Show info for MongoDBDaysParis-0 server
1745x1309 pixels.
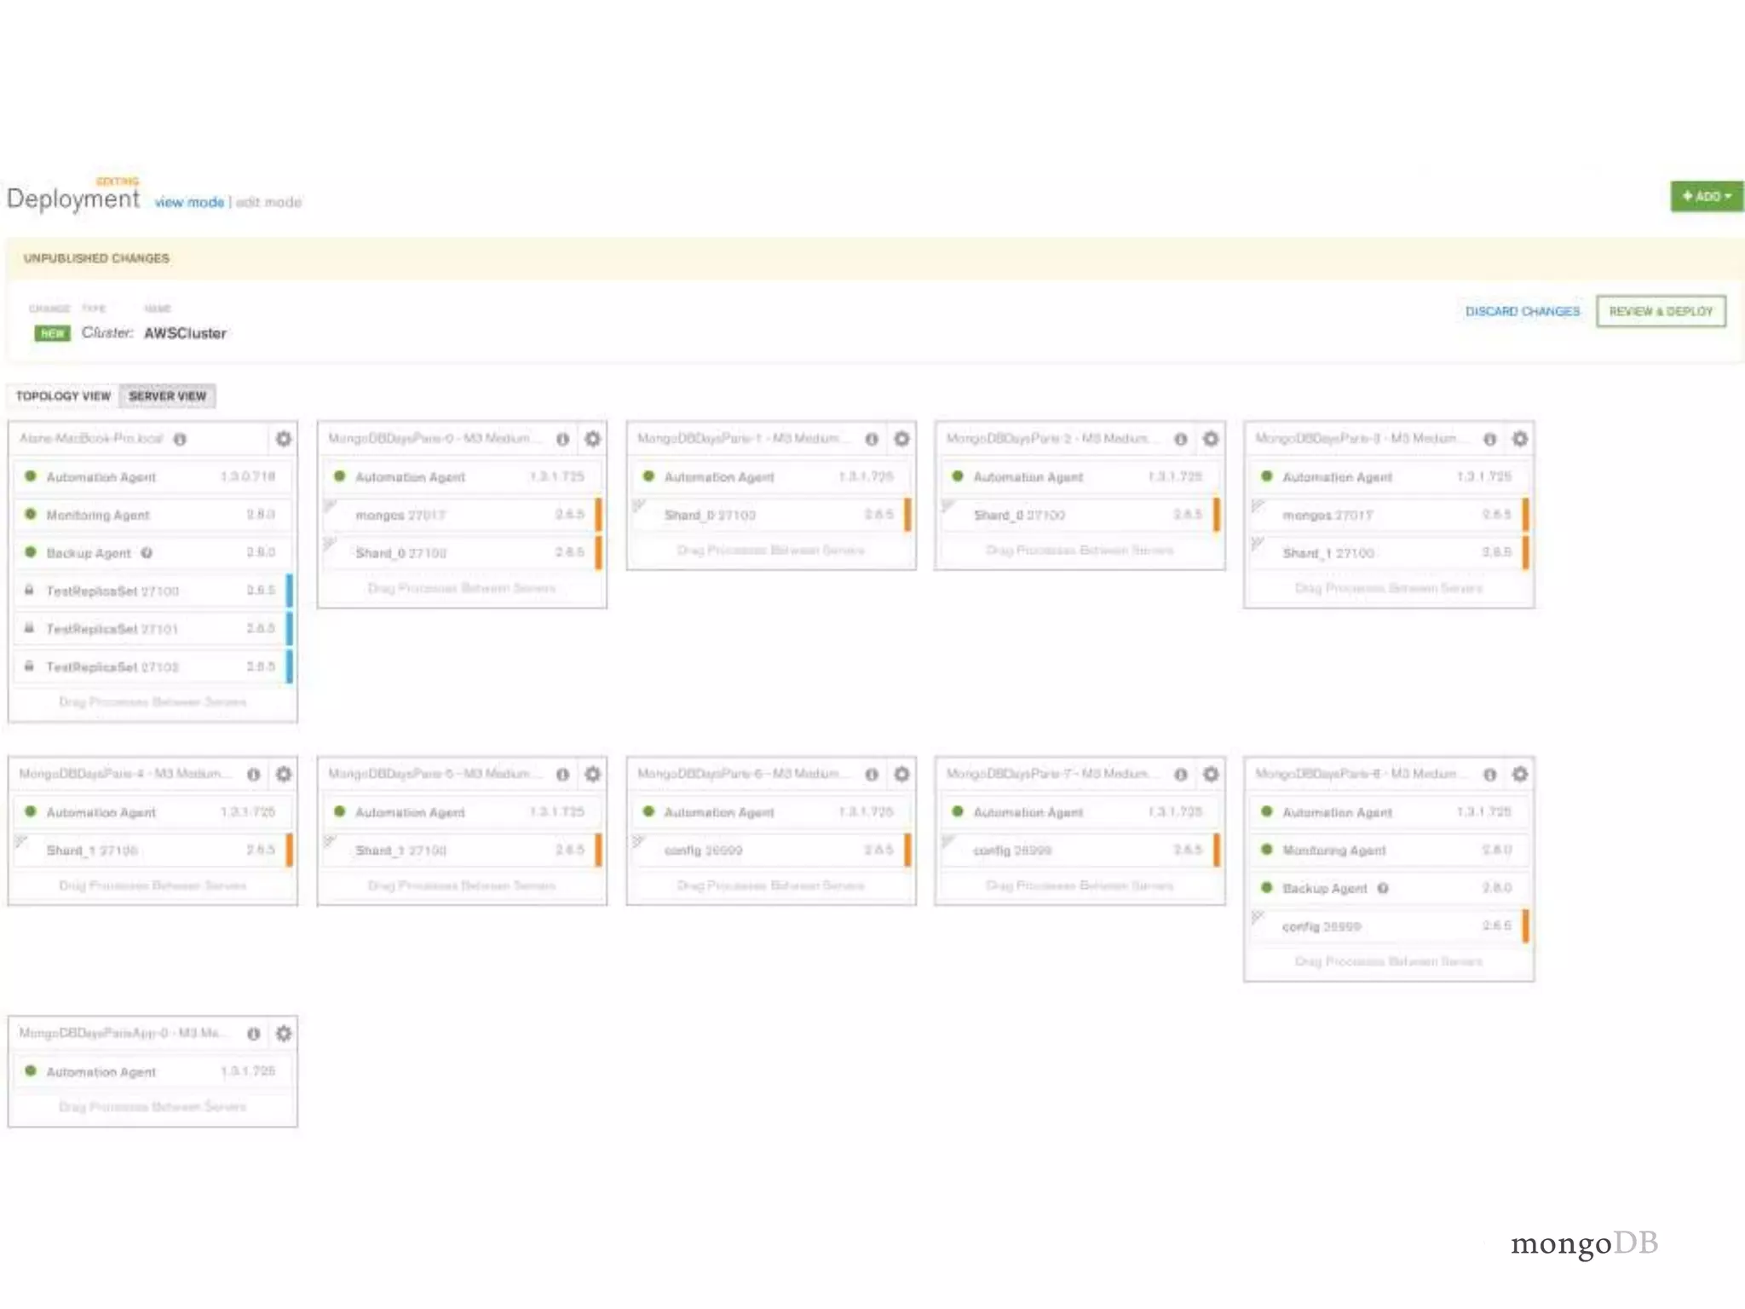(563, 440)
